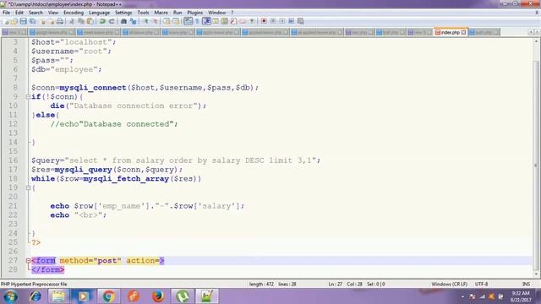Toggle show all characters icon
This screenshot has height=304, width=541.
point(197,21)
